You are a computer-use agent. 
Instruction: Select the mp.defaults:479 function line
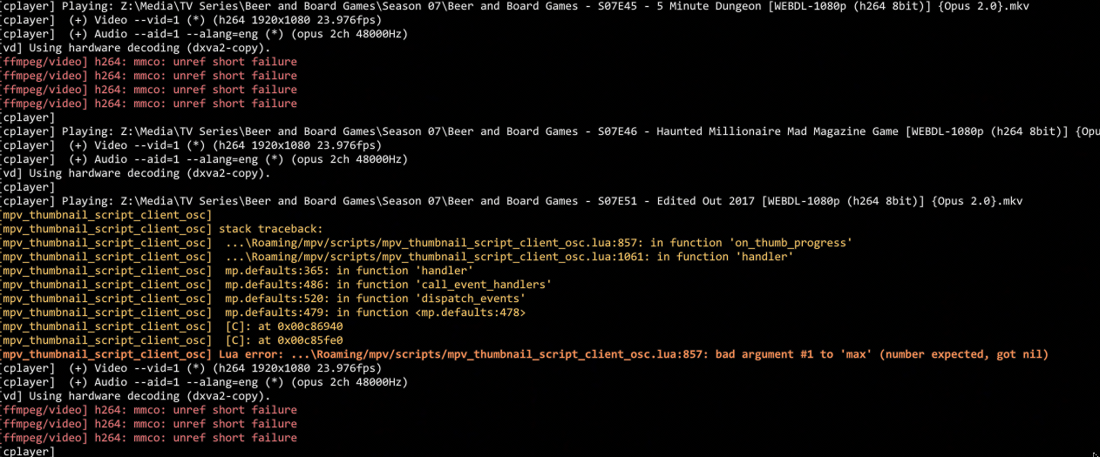tap(263, 313)
